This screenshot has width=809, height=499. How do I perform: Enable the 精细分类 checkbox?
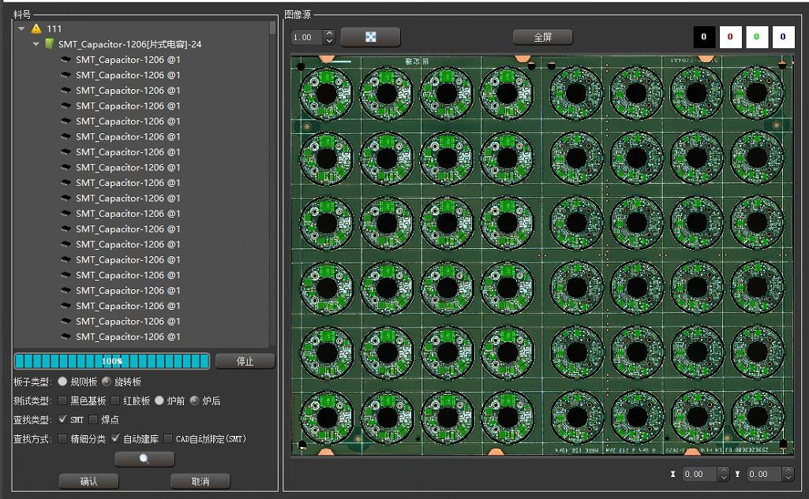pos(62,438)
